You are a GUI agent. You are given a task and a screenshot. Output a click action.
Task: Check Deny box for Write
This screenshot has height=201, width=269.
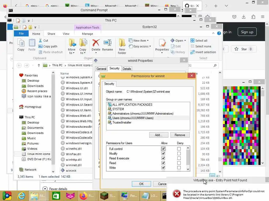click(179, 168)
